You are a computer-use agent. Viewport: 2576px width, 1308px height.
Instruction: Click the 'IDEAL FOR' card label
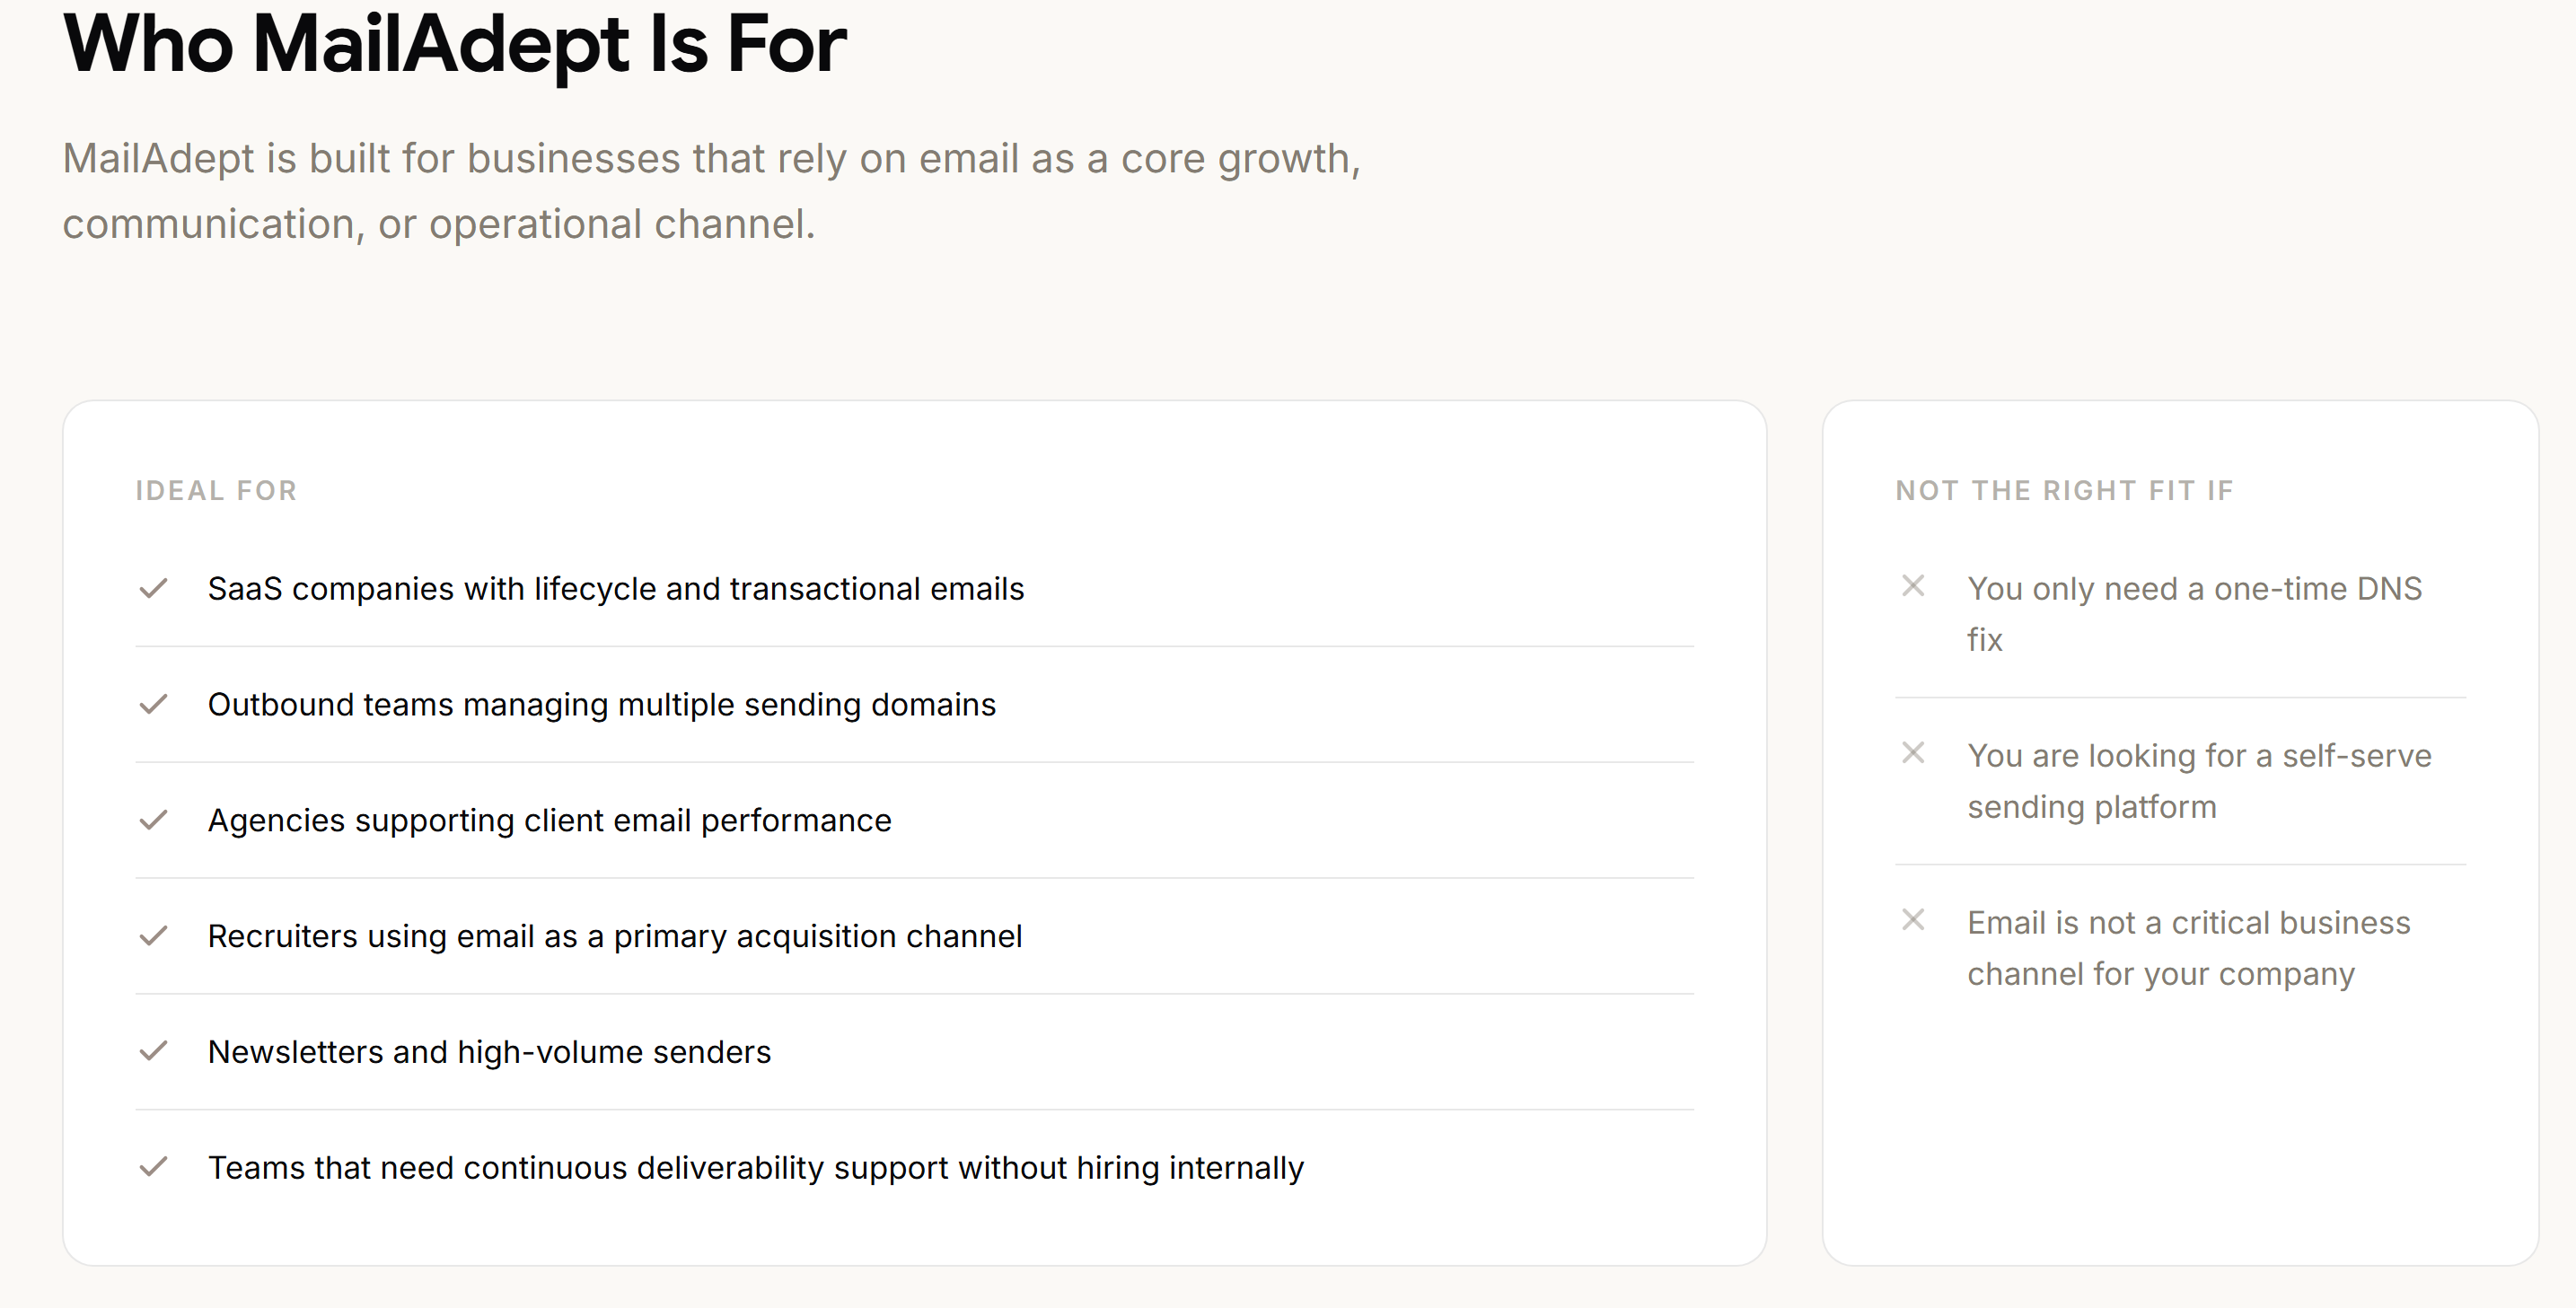216,491
